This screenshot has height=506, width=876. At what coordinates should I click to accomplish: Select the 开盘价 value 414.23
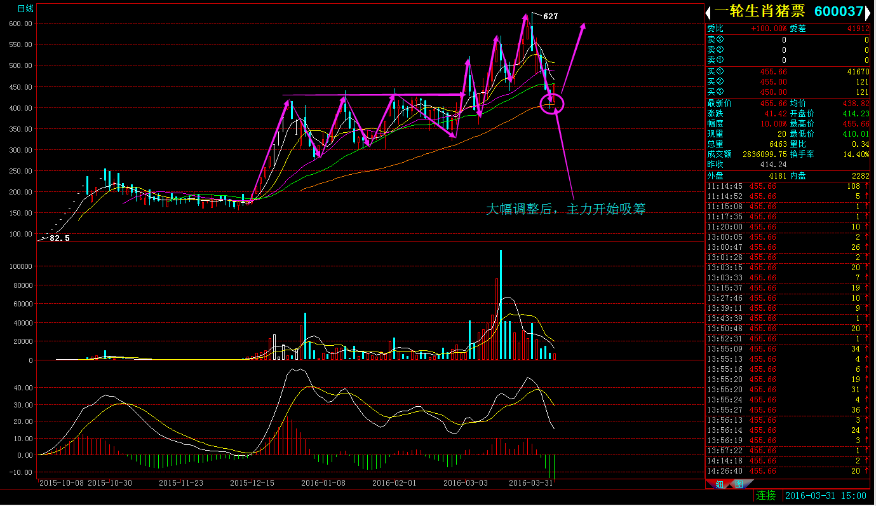pos(856,113)
